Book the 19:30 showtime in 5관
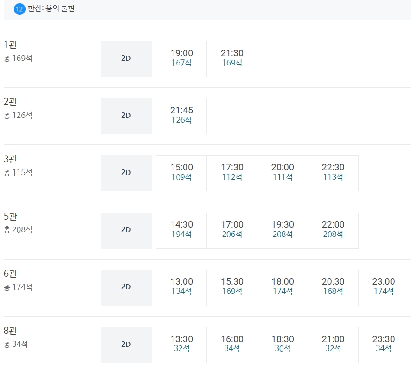This screenshot has height=365, width=411. click(x=283, y=231)
